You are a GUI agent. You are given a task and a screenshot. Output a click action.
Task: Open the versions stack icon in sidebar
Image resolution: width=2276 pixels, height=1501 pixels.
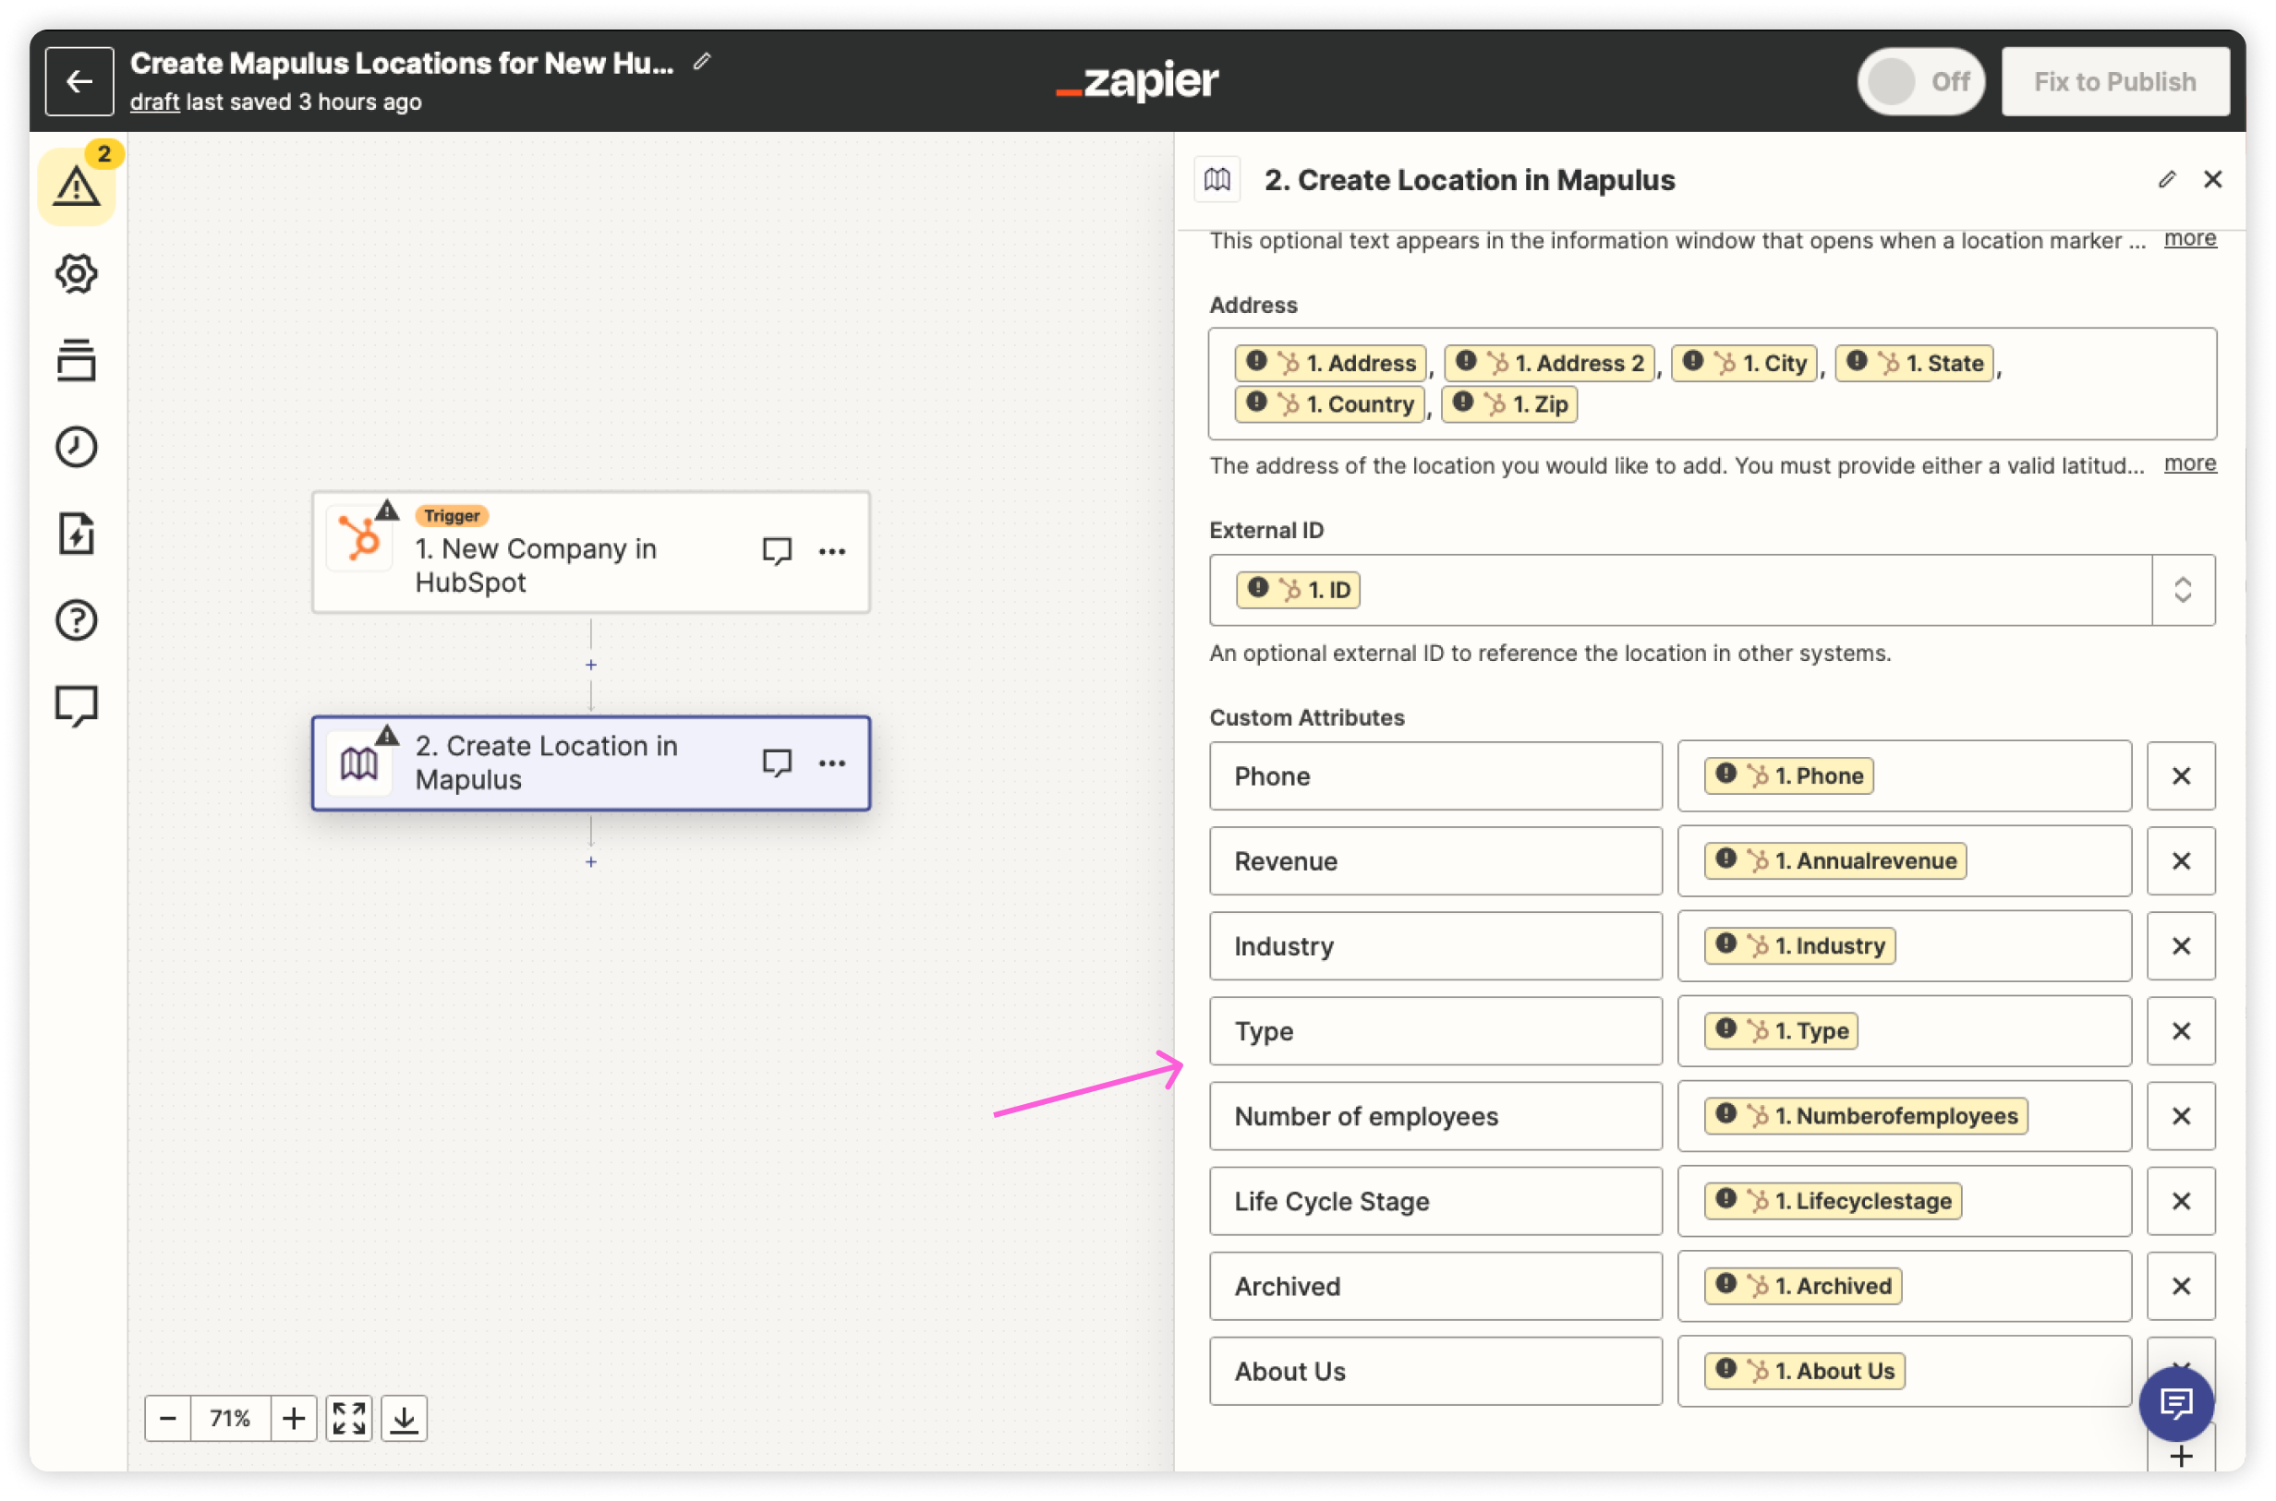(77, 360)
